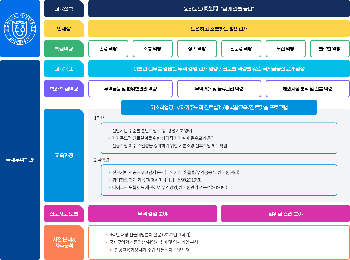This screenshot has width=350, height=260.
Task: Select the 무역금융 및 환위험관리 역량 box
Action: pos(130,89)
